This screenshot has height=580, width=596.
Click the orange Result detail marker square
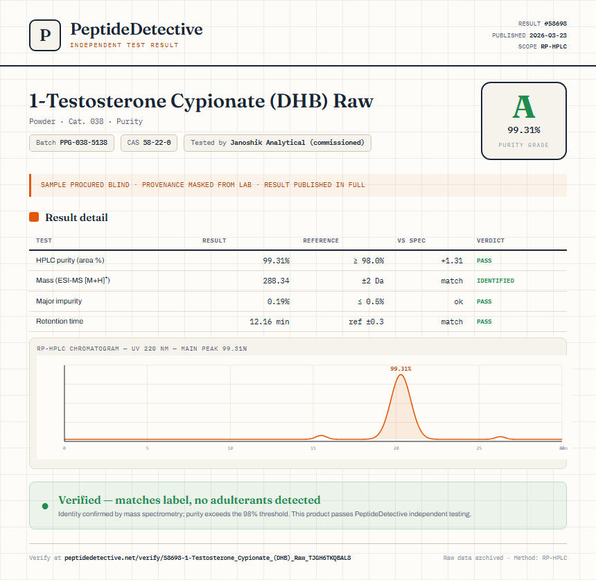(34, 217)
